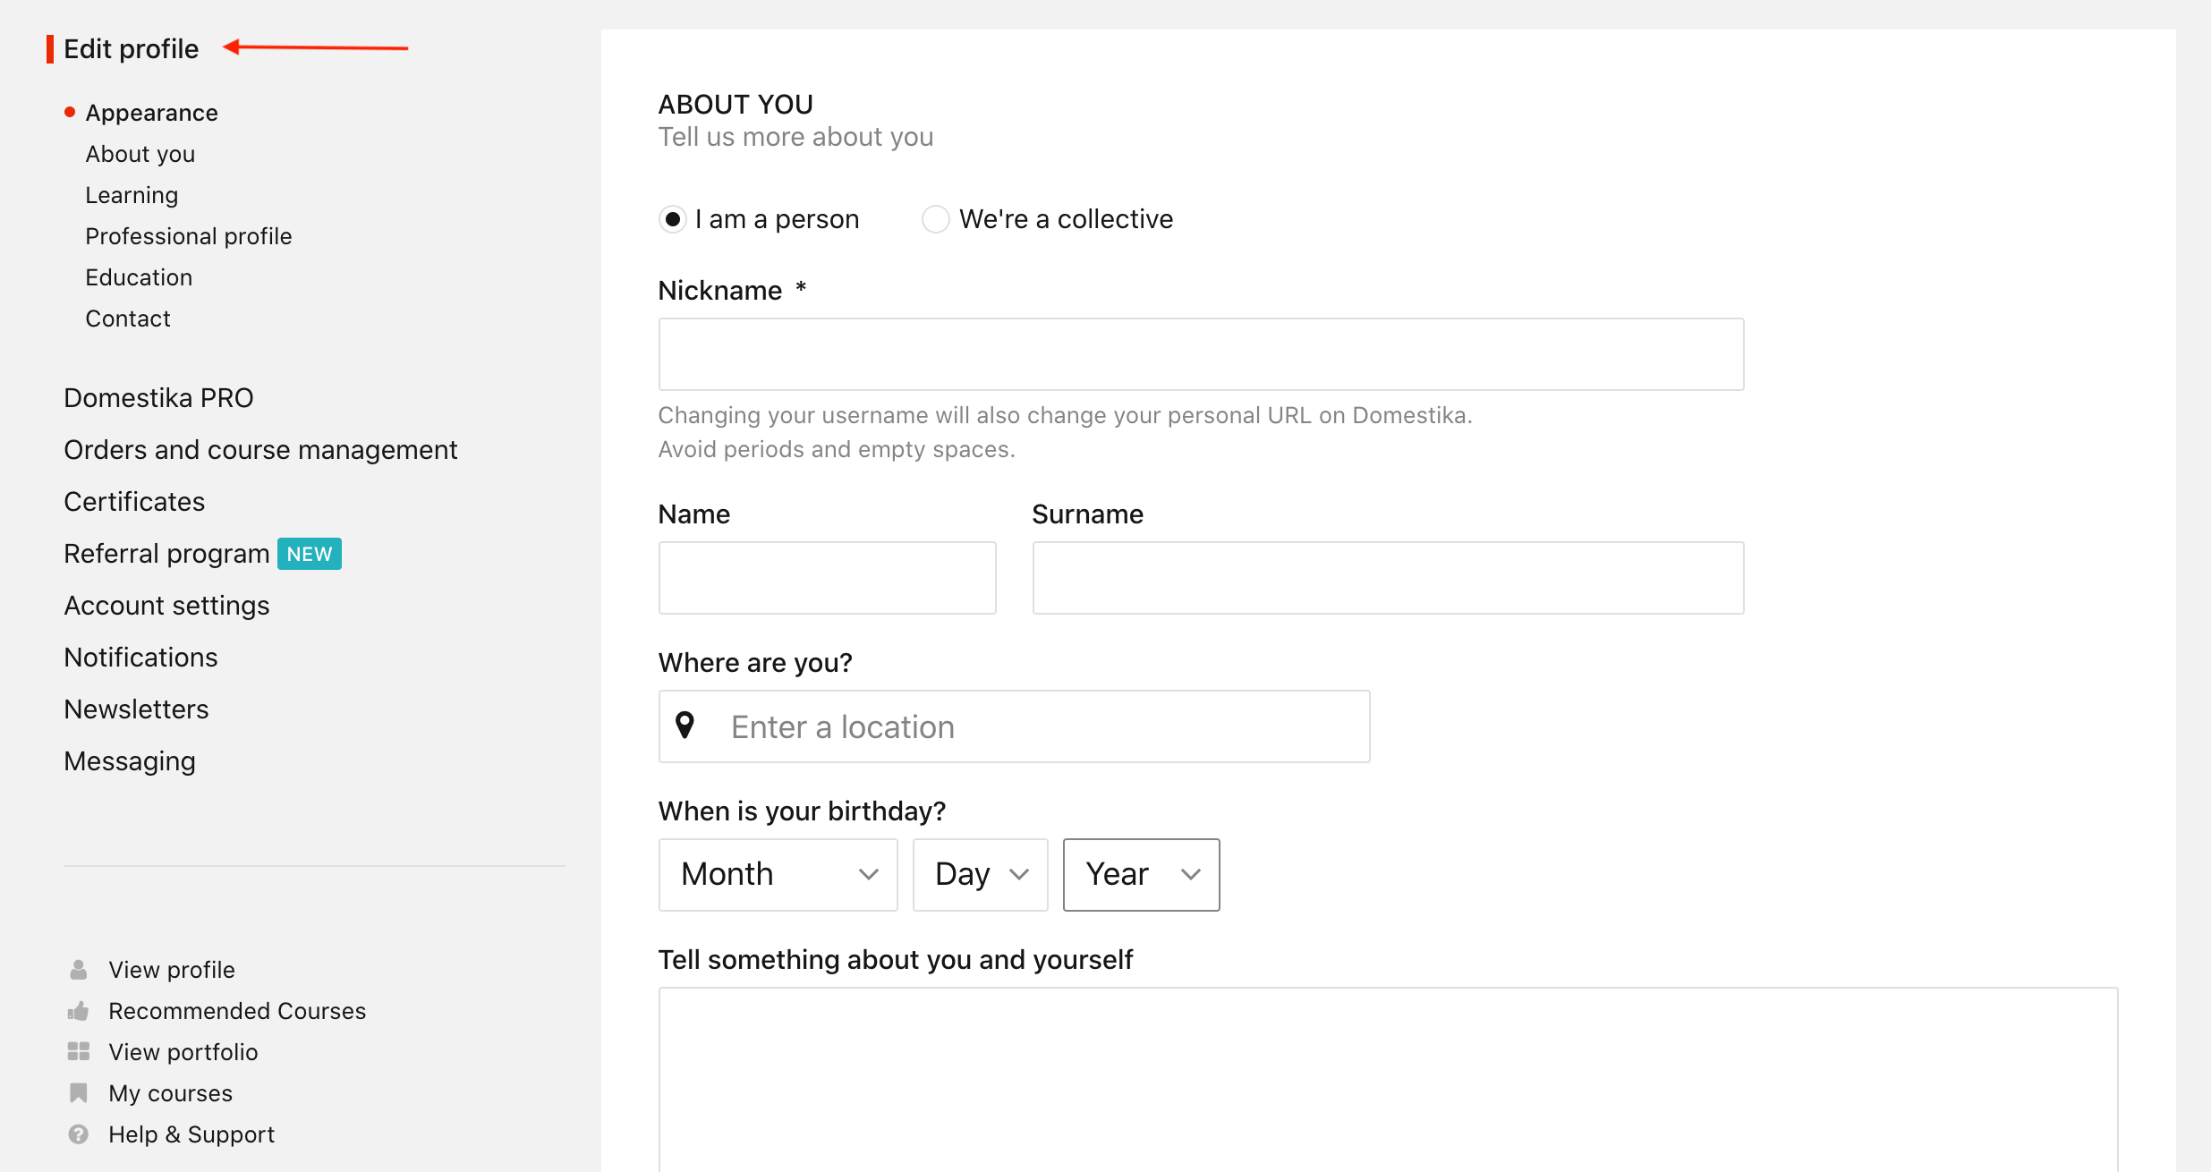2211x1172 pixels.
Task: Open the Education section
Action: 139,277
